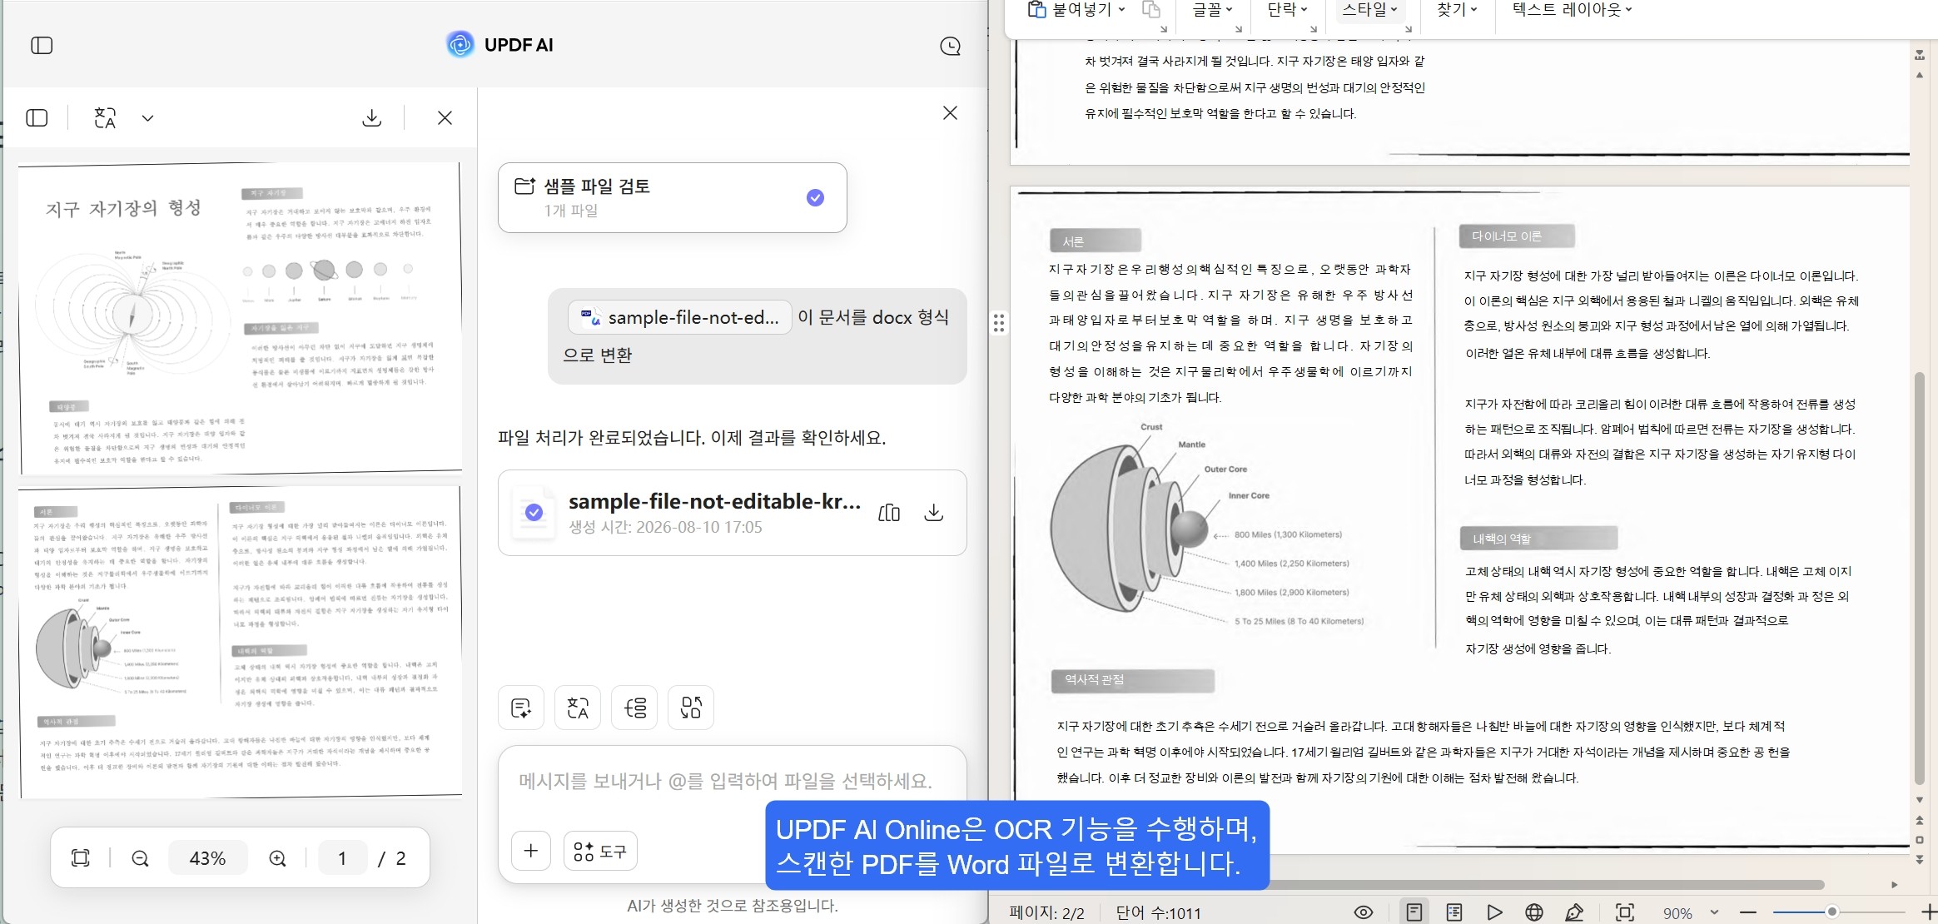Click 단어 수:1011 word count
Viewport: 1938px width, 924px height.
[x=1158, y=913]
